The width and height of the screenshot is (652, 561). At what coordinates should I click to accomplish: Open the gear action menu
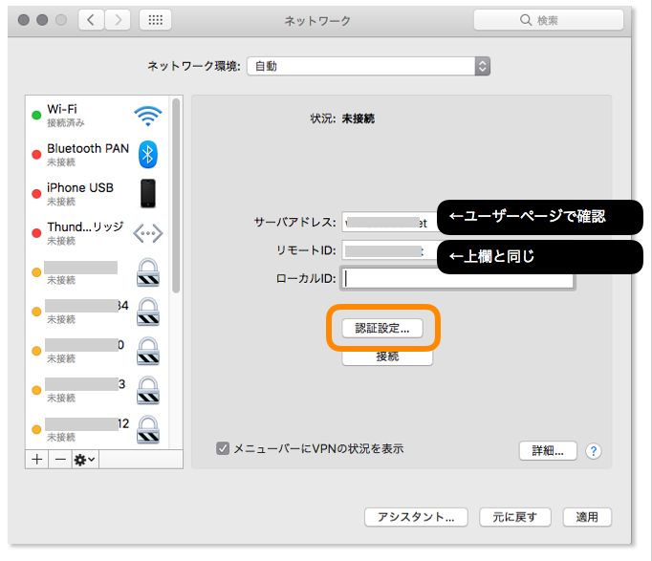point(85,459)
